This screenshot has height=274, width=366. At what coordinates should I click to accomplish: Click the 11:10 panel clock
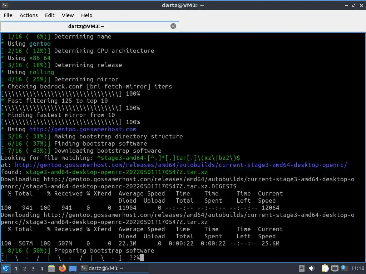pyautogui.click(x=357, y=268)
